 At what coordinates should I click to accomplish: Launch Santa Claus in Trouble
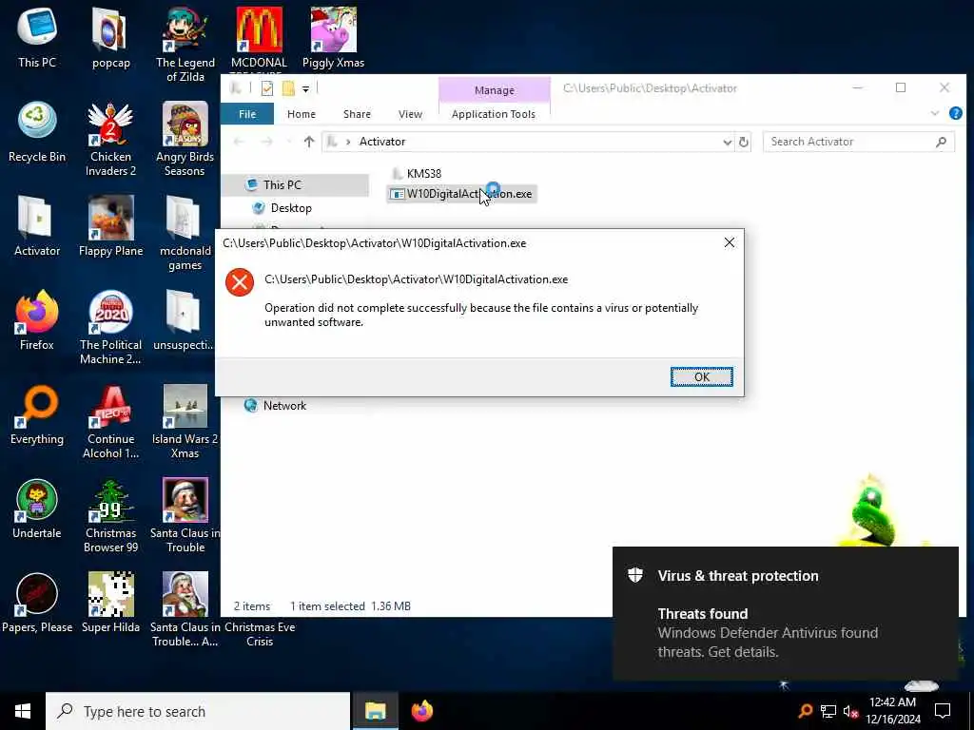pos(185,514)
